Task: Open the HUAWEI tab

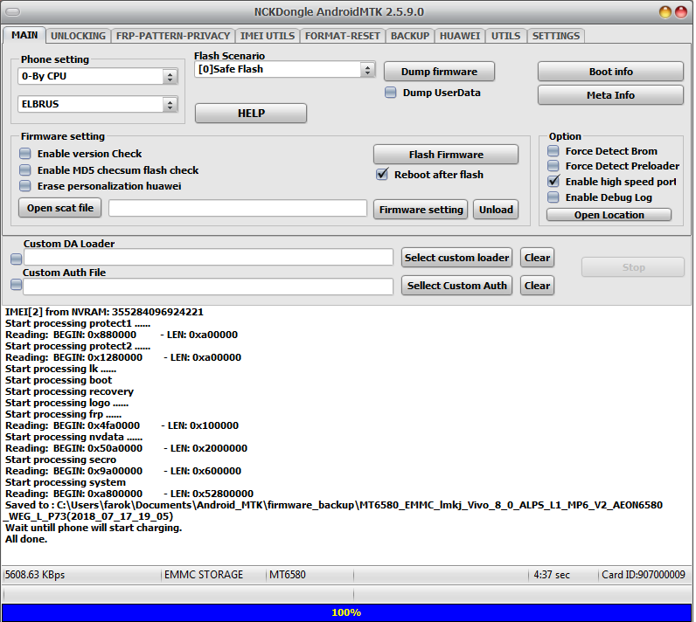Action: [459, 36]
